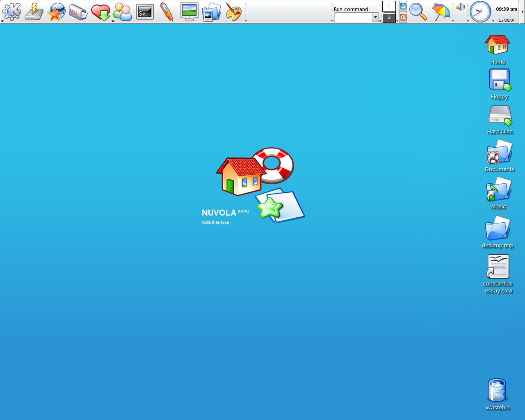Open the constantius essay.sxw document

click(498, 266)
